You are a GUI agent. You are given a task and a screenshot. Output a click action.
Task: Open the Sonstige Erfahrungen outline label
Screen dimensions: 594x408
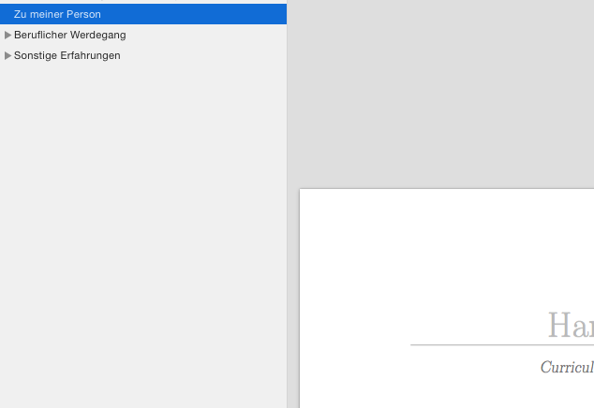tap(67, 56)
